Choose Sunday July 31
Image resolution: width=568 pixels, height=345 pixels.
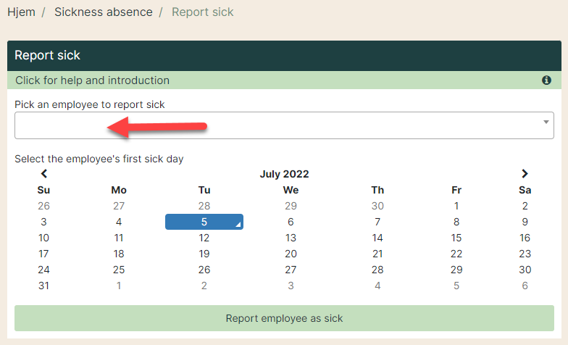[x=43, y=286]
